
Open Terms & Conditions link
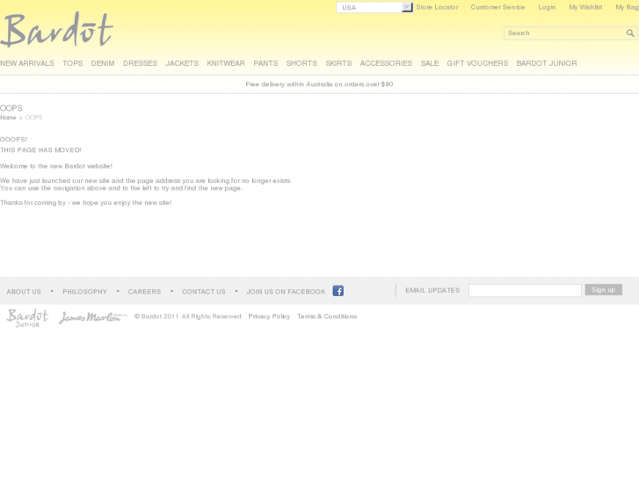(327, 316)
